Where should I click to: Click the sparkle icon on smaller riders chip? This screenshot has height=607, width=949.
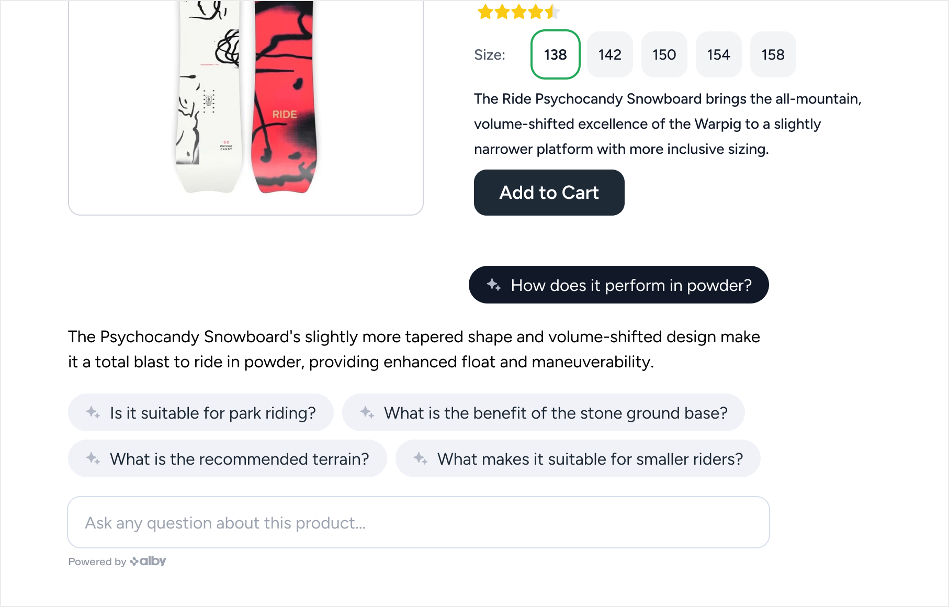click(422, 459)
